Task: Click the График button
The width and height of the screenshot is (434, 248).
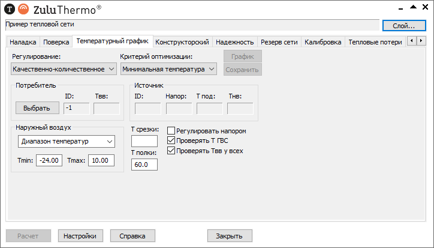Action: 242,56
